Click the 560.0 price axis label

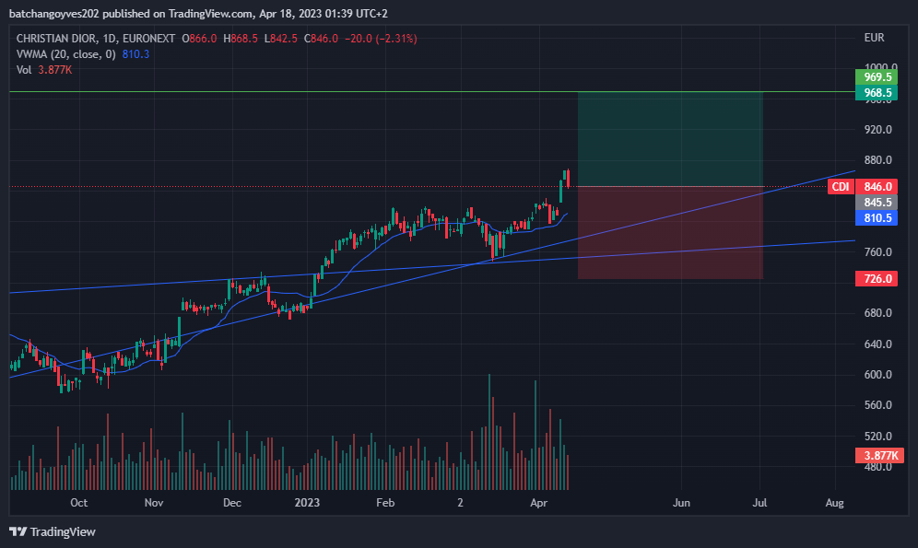point(878,405)
